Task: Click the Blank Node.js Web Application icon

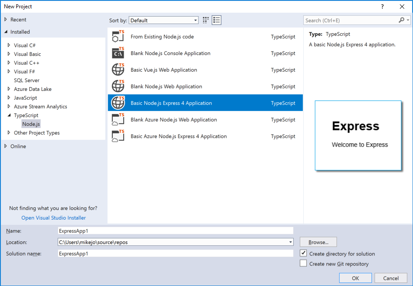Action: click(118, 86)
